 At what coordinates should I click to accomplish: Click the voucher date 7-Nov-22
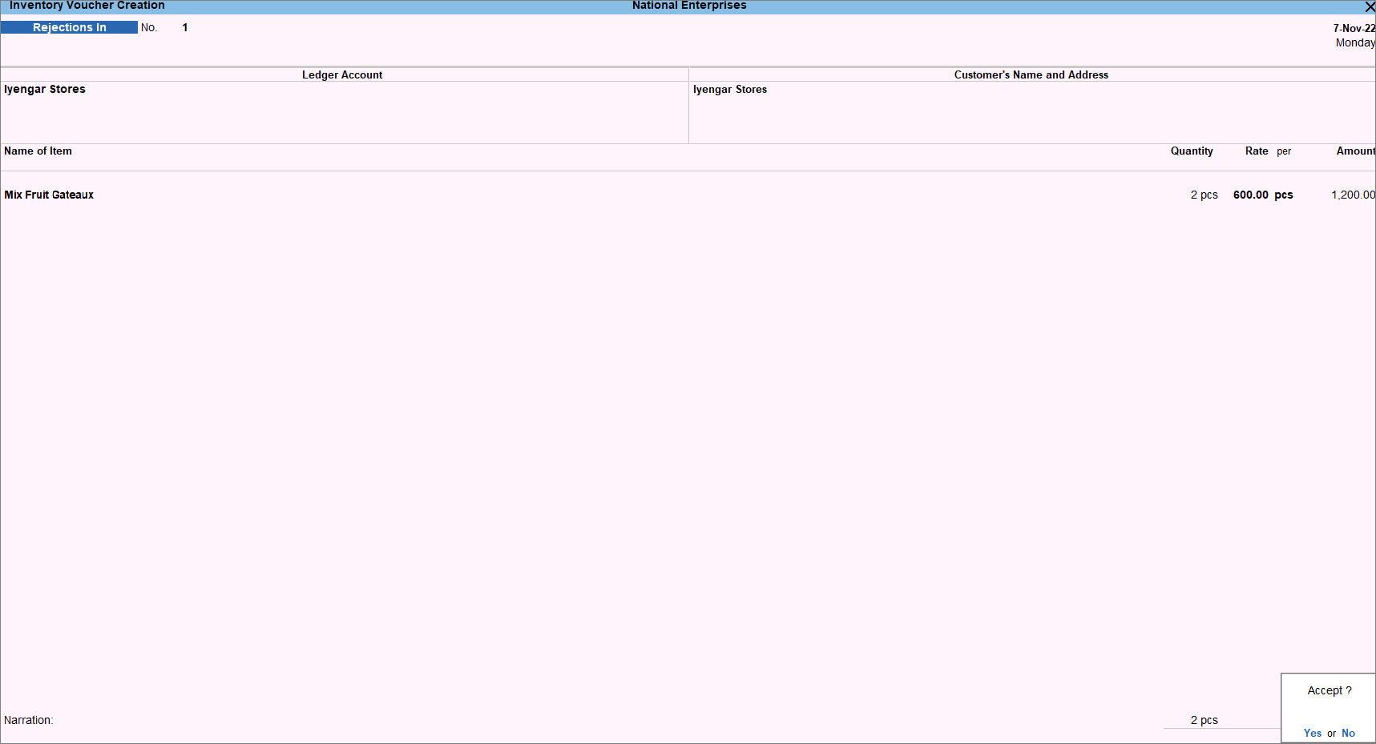pyautogui.click(x=1354, y=28)
